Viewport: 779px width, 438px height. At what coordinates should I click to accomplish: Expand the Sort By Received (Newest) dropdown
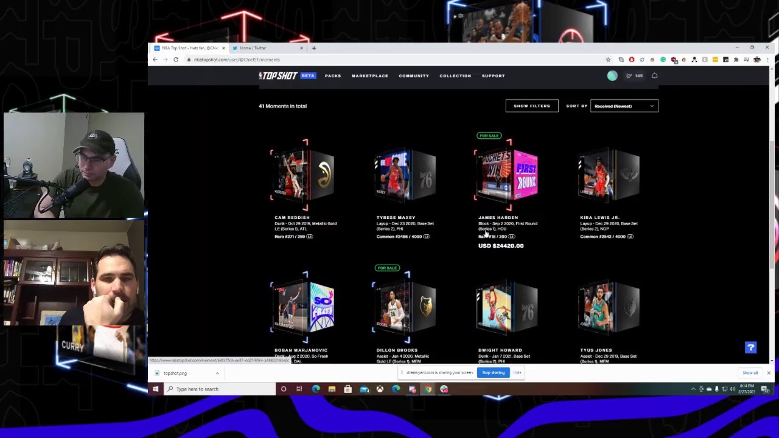pyautogui.click(x=624, y=106)
